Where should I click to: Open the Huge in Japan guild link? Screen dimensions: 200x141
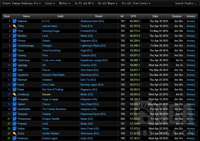50,99
